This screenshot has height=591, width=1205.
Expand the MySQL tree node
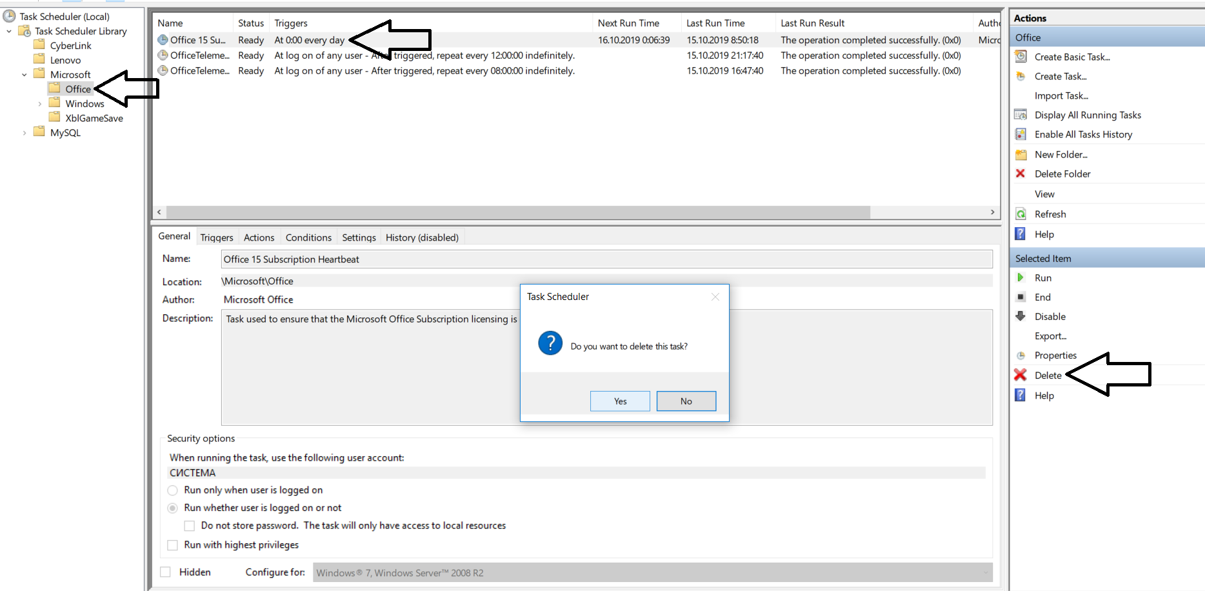point(25,132)
